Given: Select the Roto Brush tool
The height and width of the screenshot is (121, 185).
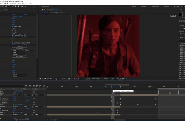Looking at the screenshot, I should [x=22, y=6].
